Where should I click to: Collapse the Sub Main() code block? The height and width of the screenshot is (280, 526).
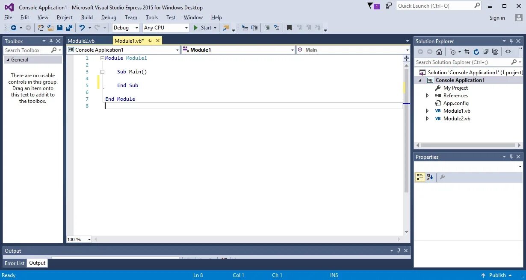click(x=102, y=72)
